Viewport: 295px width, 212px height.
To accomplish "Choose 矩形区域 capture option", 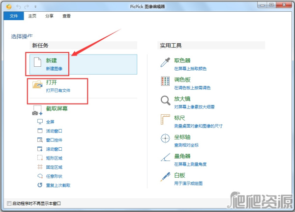I will click(x=54, y=158).
